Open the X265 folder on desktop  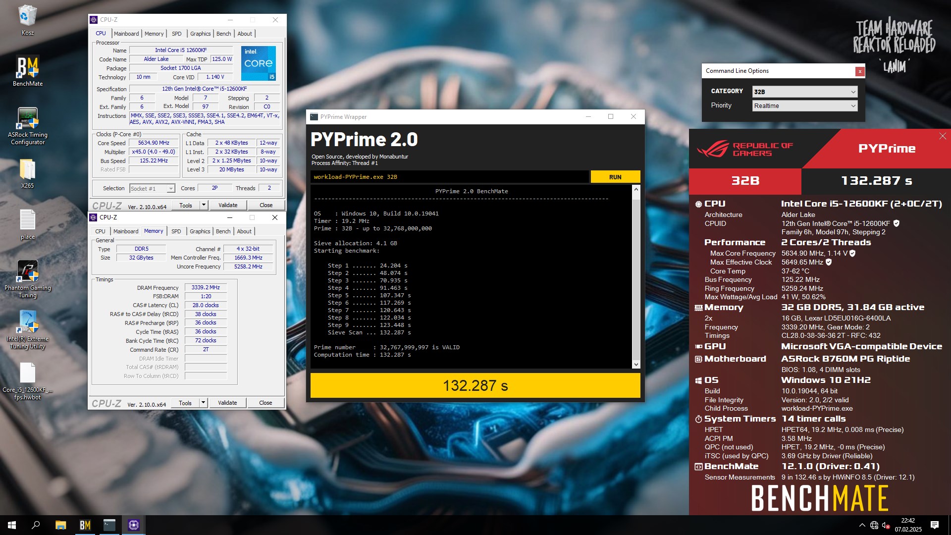[x=27, y=174]
